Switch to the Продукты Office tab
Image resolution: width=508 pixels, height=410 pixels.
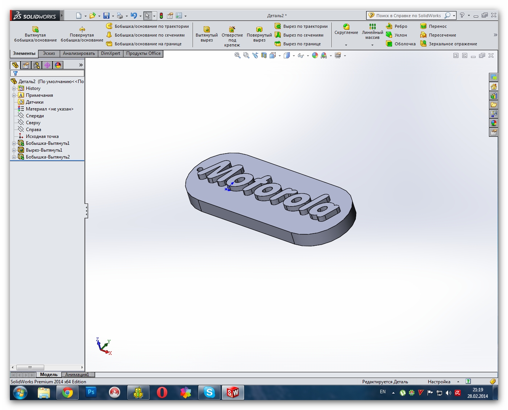(143, 53)
